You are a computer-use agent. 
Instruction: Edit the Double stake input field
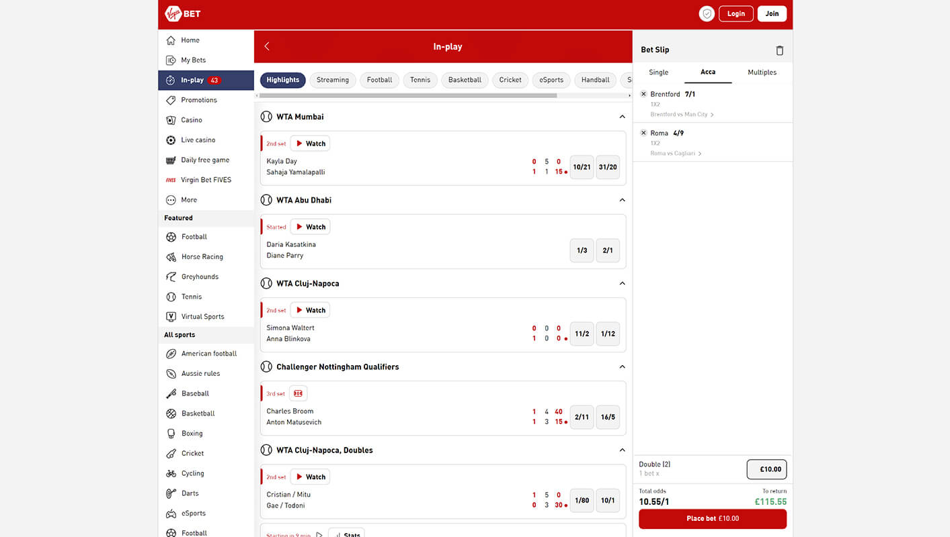(x=766, y=470)
